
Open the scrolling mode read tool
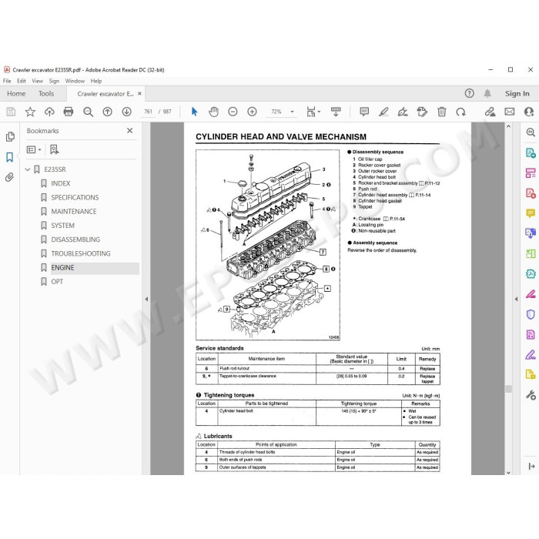coord(336,112)
